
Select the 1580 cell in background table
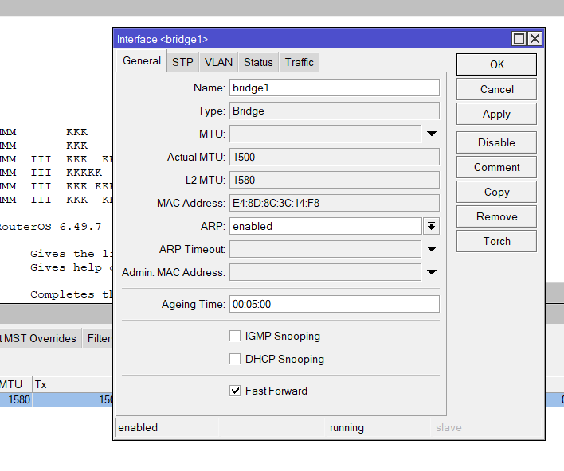[x=16, y=399]
